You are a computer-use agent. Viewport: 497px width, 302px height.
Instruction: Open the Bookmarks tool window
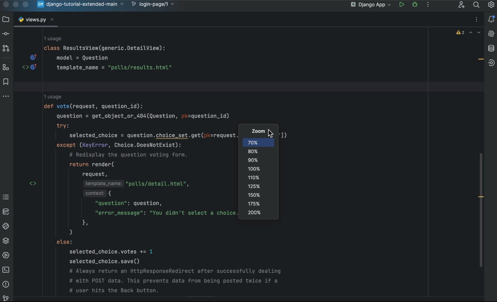[6, 82]
